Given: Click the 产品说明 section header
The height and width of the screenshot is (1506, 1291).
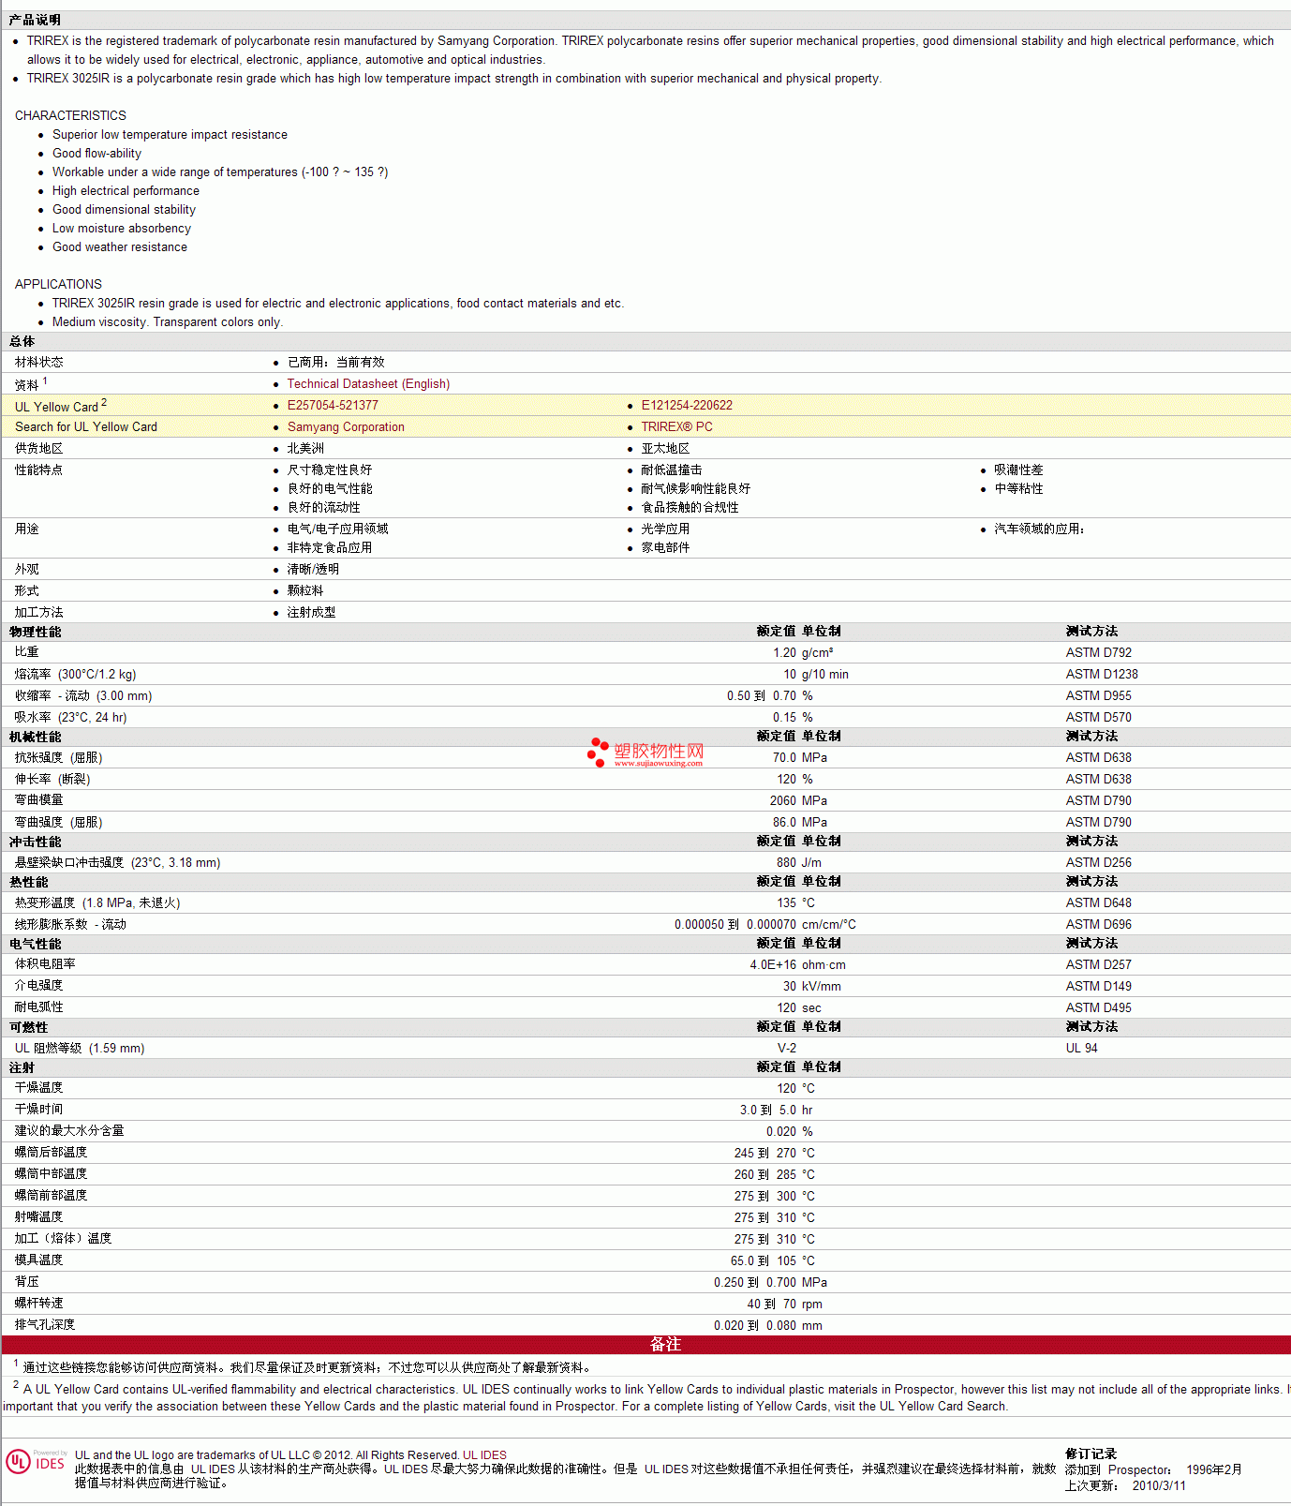Looking at the screenshot, I should pyautogui.click(x=36, y=20).
